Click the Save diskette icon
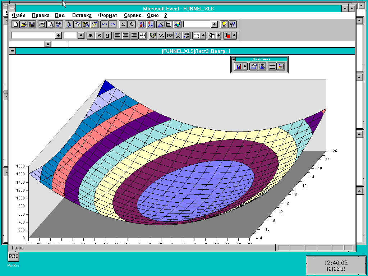Screen dimensions: 368x276 click(32, 24)
